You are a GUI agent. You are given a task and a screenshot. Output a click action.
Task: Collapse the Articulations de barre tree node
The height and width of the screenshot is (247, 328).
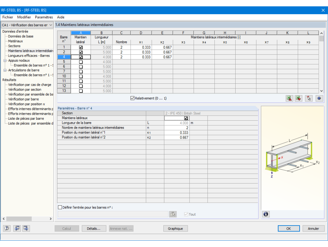[x=5, y=70]
